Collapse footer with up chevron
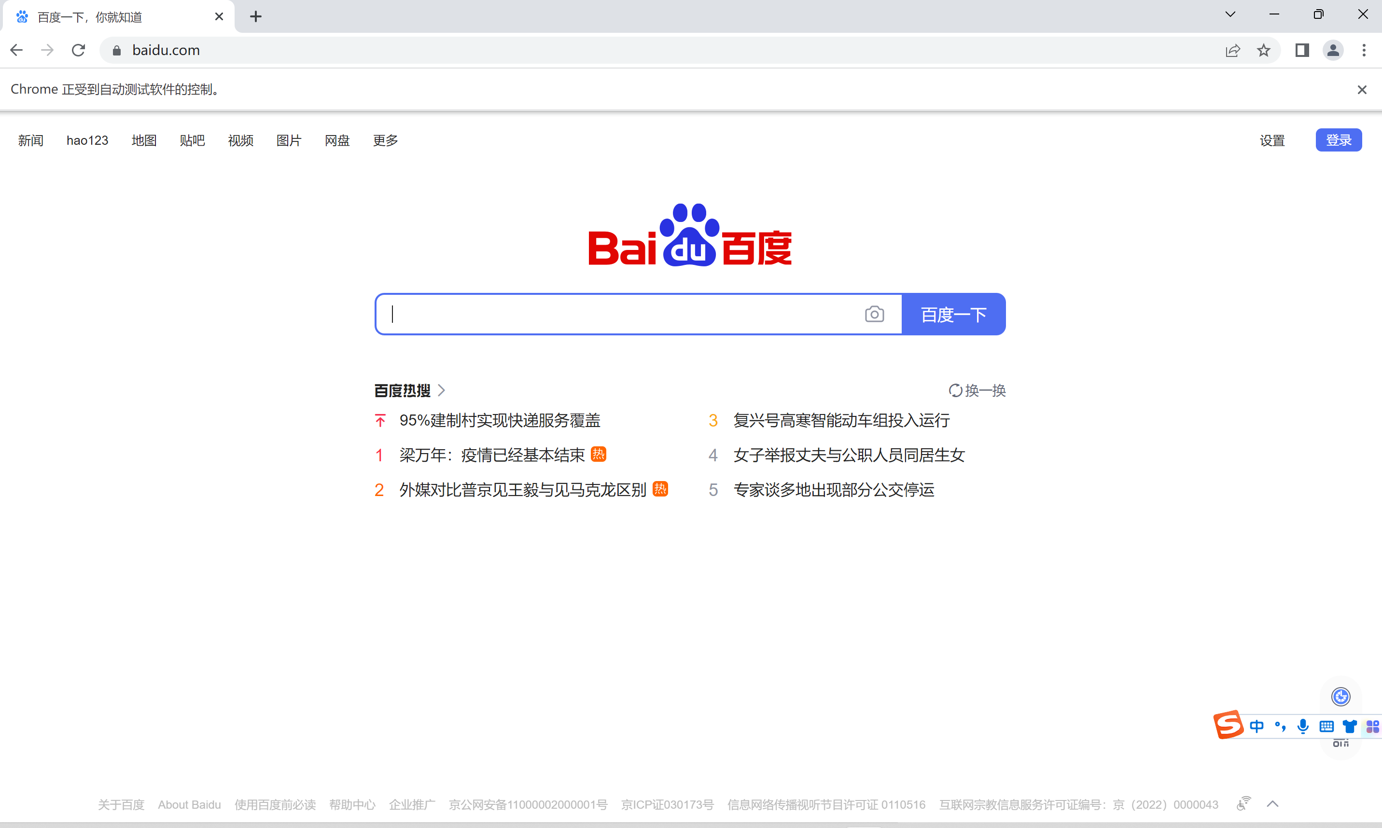The width and height of the screenshot is (1382, 828). tap(1272, 804)
